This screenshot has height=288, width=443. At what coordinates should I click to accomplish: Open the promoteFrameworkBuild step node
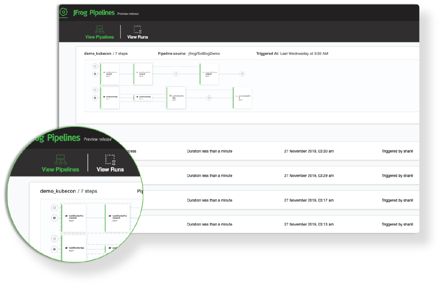tap(209, 74)
